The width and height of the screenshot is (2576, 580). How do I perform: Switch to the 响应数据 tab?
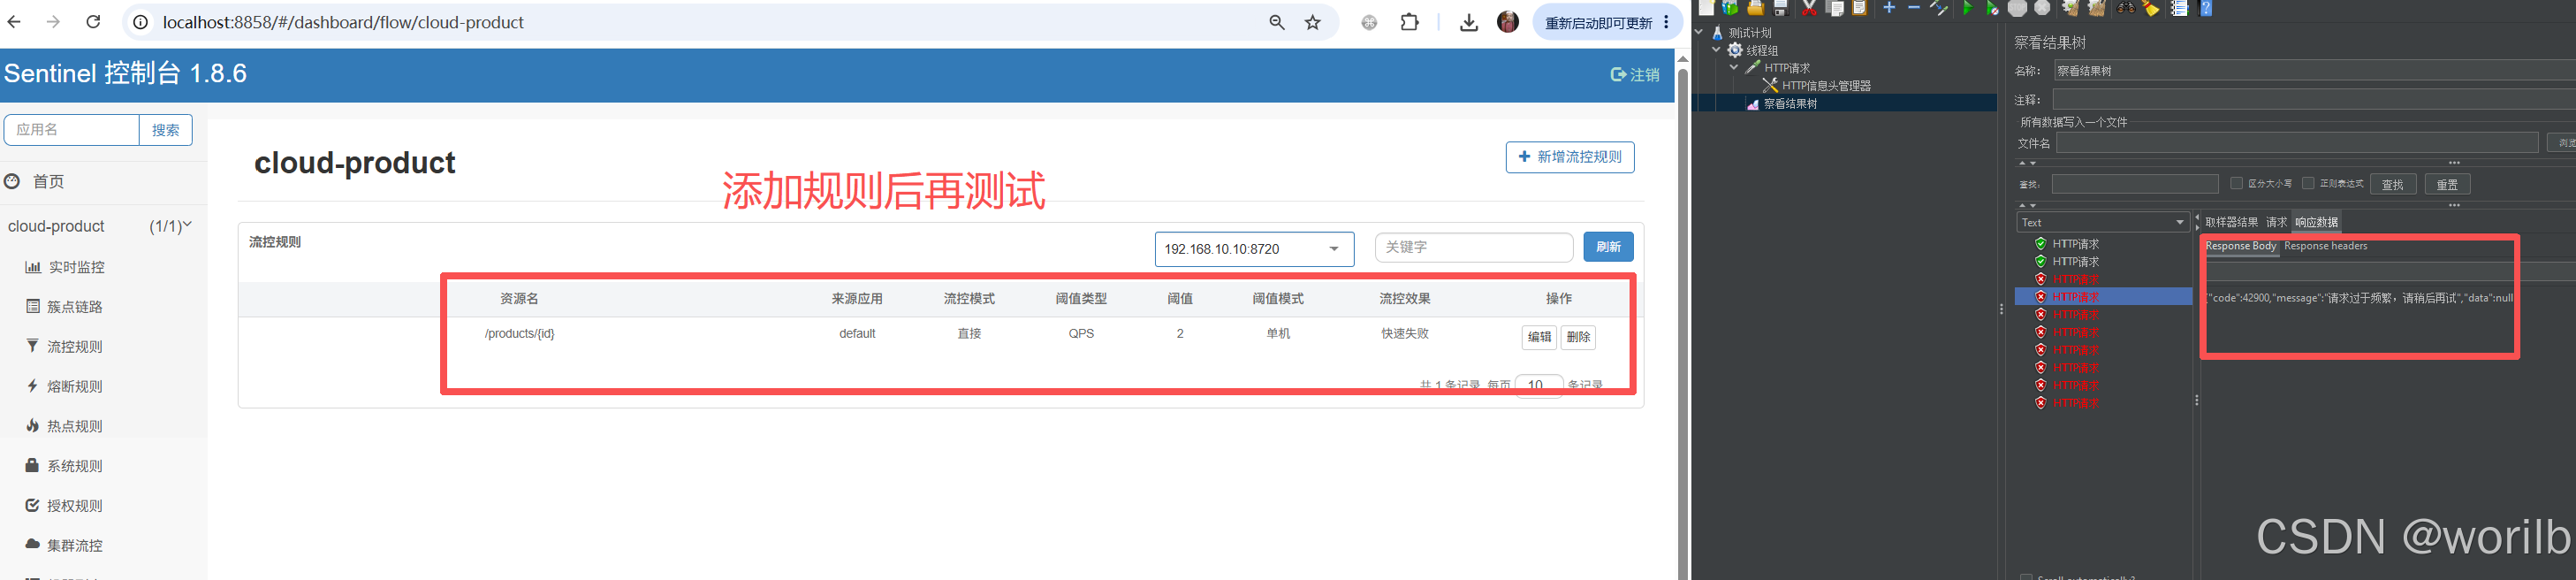pos(2316,222)
